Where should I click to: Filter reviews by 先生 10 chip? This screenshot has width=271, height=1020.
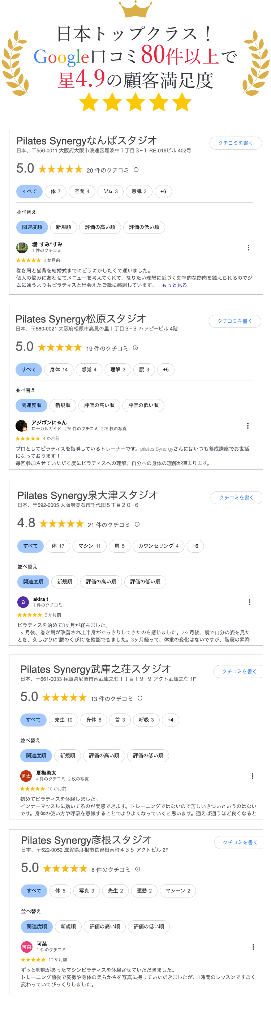pyautogui.click(x=63, y=720)
